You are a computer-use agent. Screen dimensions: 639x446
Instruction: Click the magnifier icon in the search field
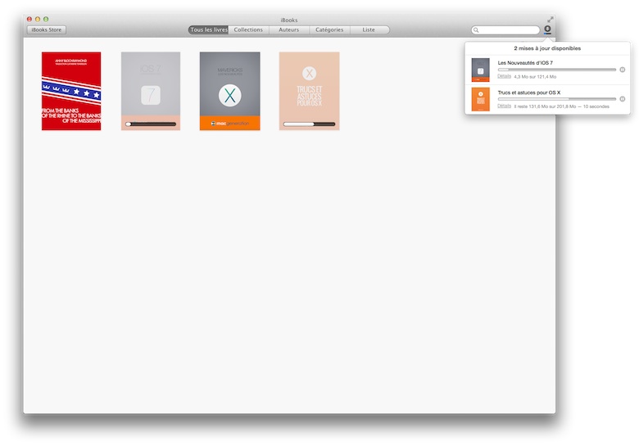click(x=476, y=30)
